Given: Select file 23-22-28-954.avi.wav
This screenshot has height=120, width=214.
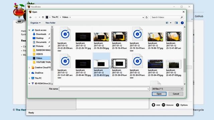Looking at the screenshot, I should 65,39.
